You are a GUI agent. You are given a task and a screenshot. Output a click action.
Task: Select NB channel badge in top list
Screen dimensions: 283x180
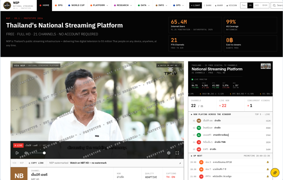pyautogui.click(x=199, y=121)
